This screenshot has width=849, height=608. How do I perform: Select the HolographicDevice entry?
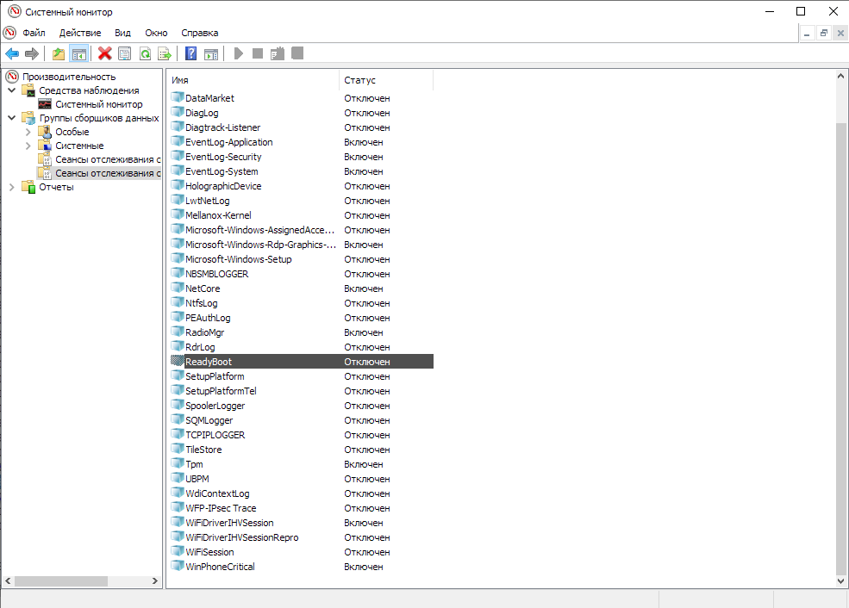pyautogui.click(x=301, y=186)
